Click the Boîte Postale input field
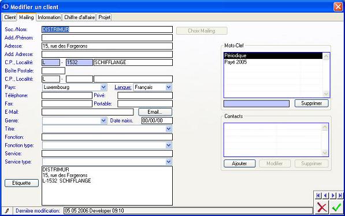 54,70
